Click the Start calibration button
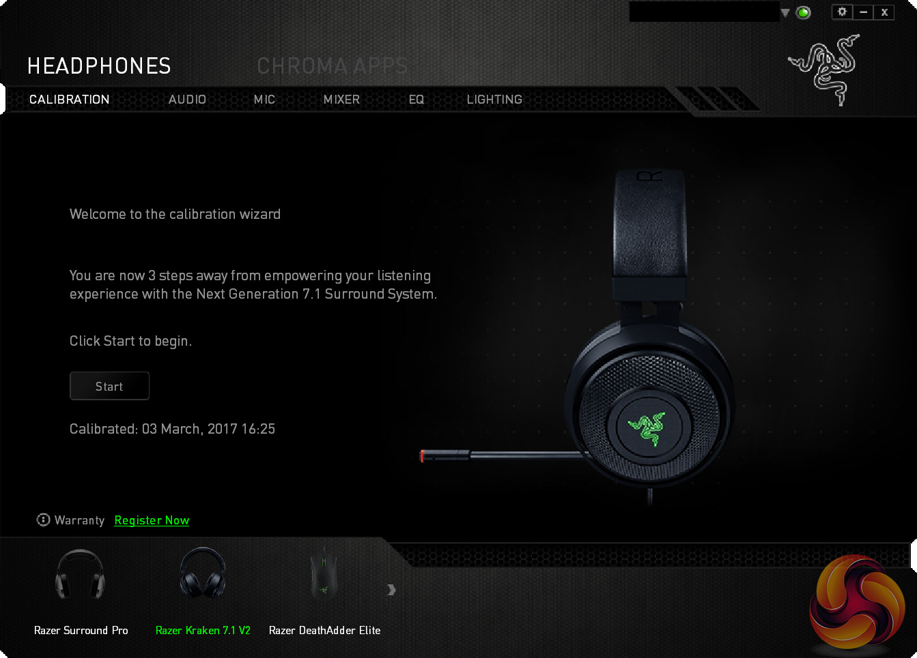This screenshot has width=917, height=658. (x=109, y=386)
